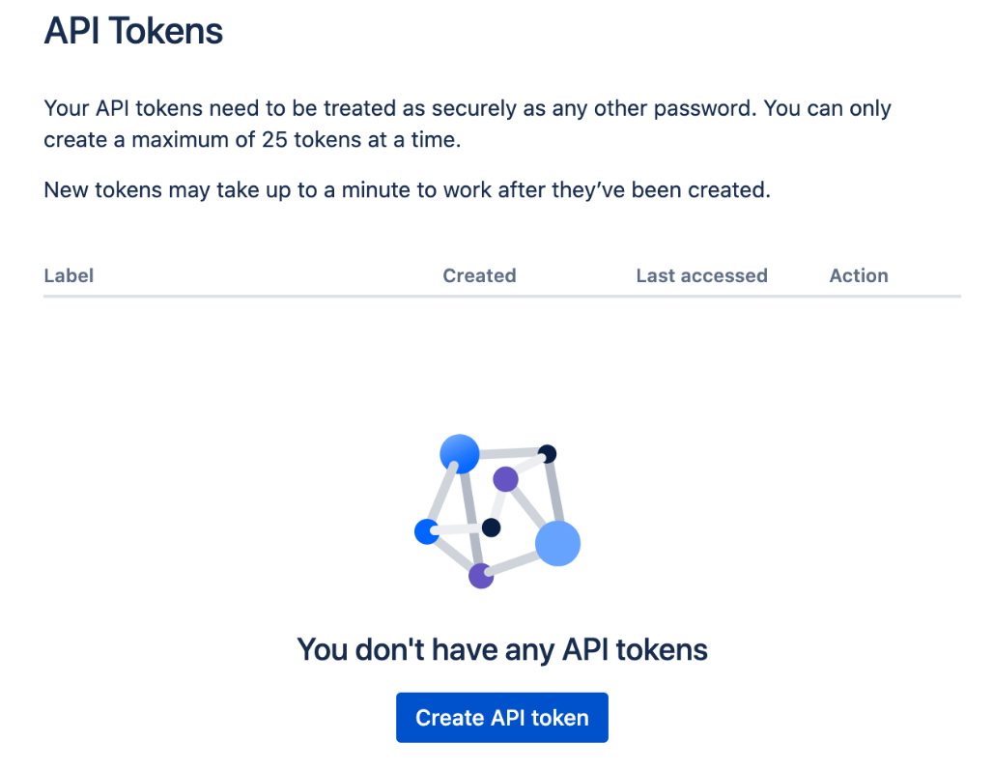
Task: Click the largest light-blue circle in the illustration
Action: click(x=557, y=543)
